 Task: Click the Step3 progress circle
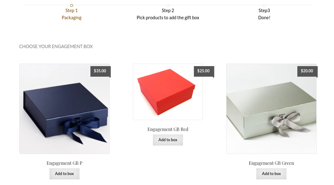(264, 5)
